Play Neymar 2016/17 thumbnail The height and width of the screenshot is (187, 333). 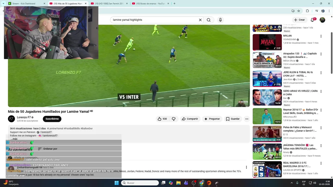coord(267,116)
